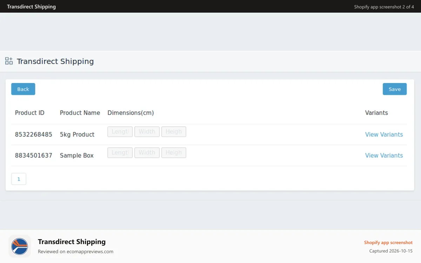Viewport: 421px width, 263px height.
Task: Click the Dimensions(cm) column header
Action: 131,113
